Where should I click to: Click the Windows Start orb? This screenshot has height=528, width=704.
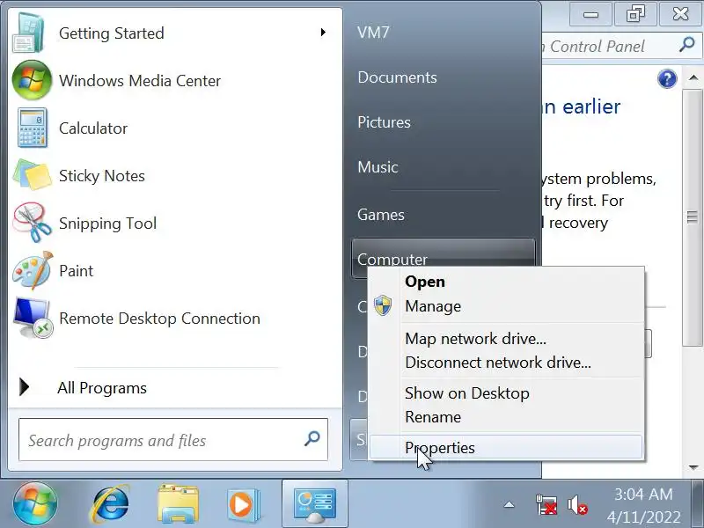click(35, 503)
